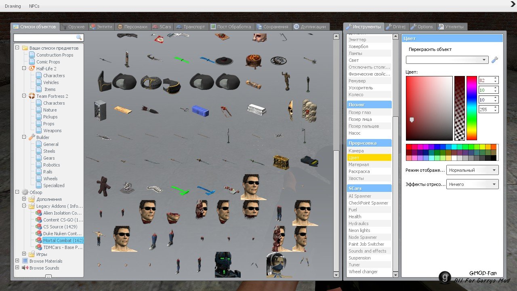517x291 pixels.
Task: Collapse the Builder tree node
Action: point(24,137)
